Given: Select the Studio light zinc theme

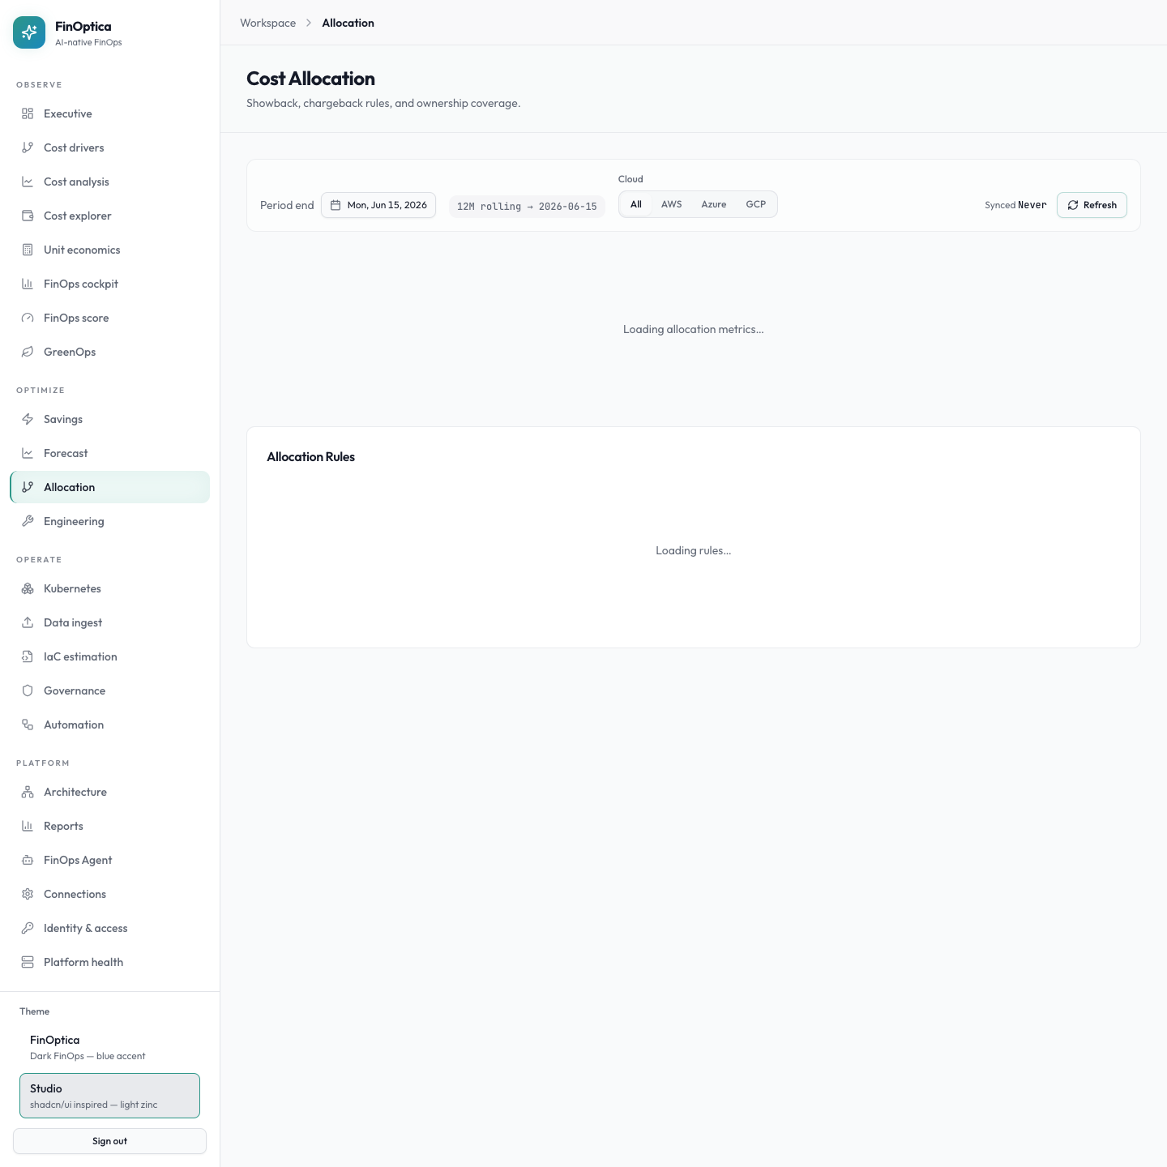Looking at the screenshot, I should (x=109, y=1096).
